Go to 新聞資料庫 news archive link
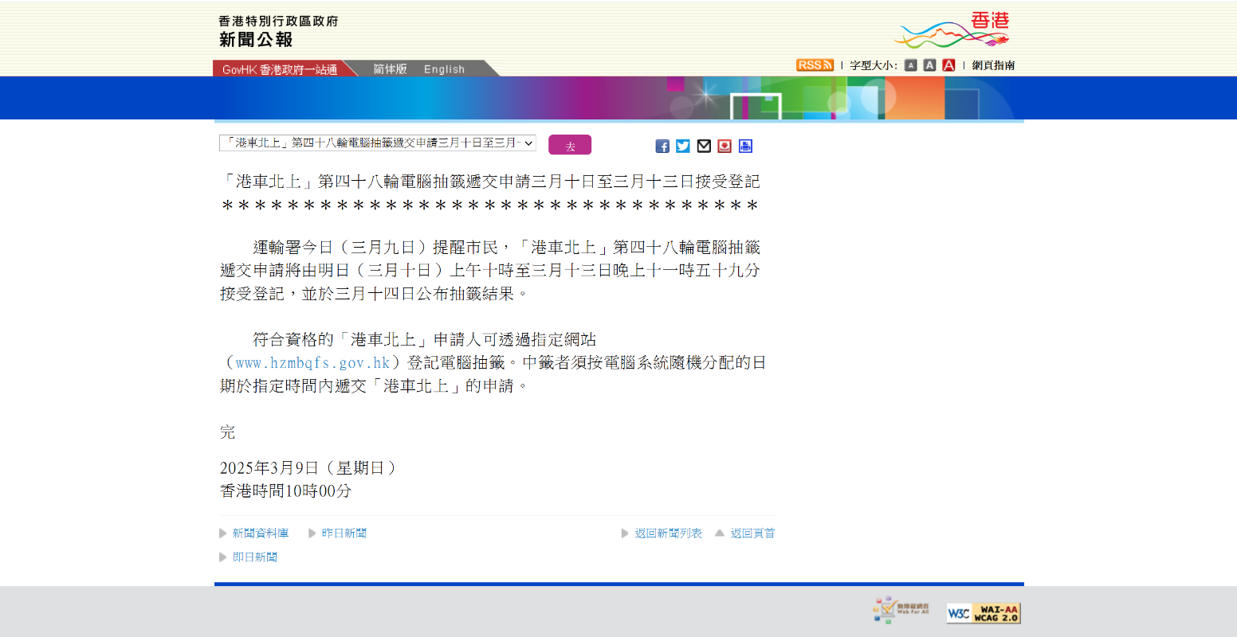 (x=260, y=533)
